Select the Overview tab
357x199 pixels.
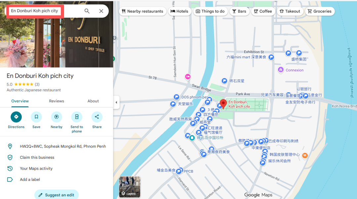[x=20, y=101]
